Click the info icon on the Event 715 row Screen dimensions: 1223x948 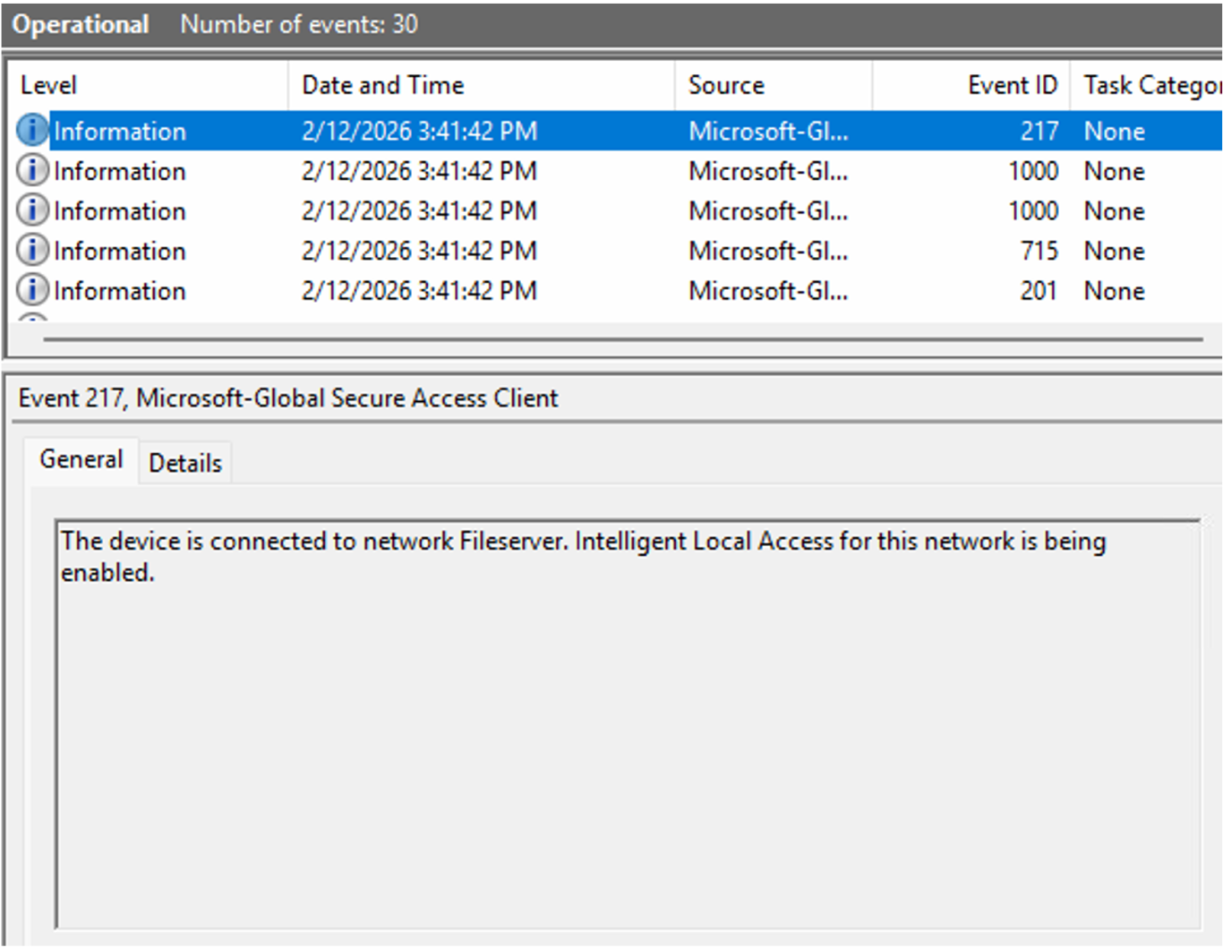[x=32, y=250]
